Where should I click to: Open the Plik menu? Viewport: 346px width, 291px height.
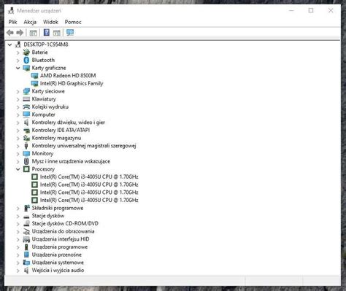tap(12, 22)
